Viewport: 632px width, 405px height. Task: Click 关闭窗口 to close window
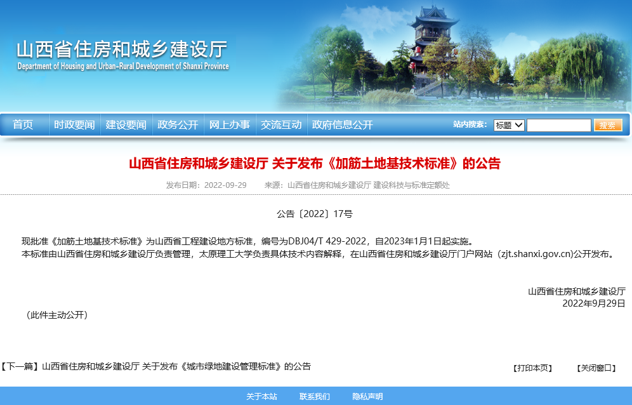point(596,368)
